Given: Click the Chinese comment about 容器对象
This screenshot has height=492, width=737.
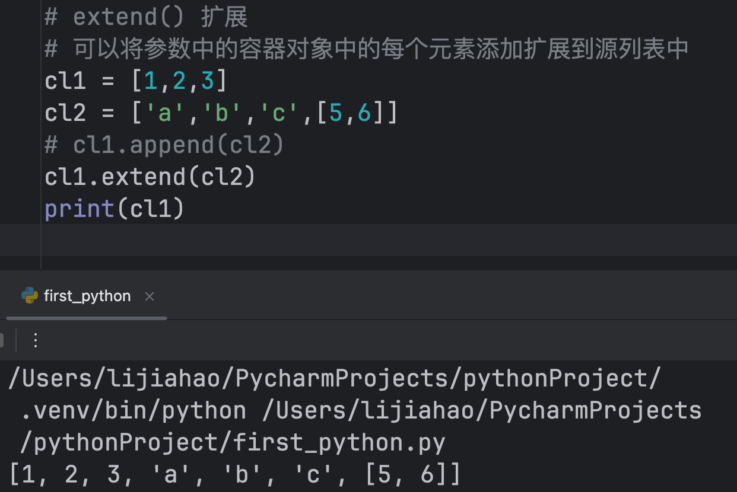Looking at the screenshot, I should pyautogui.click(x=367, y=49).
